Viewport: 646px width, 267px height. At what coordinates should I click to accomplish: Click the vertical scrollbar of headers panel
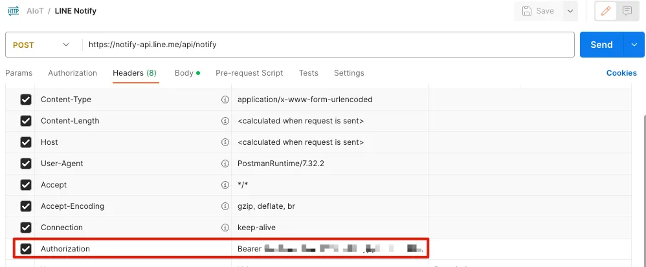[643, 189]
